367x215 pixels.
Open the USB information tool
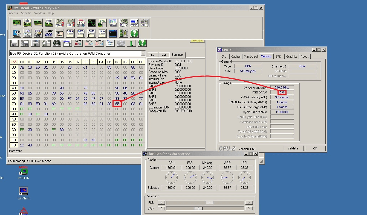[49, 33]
